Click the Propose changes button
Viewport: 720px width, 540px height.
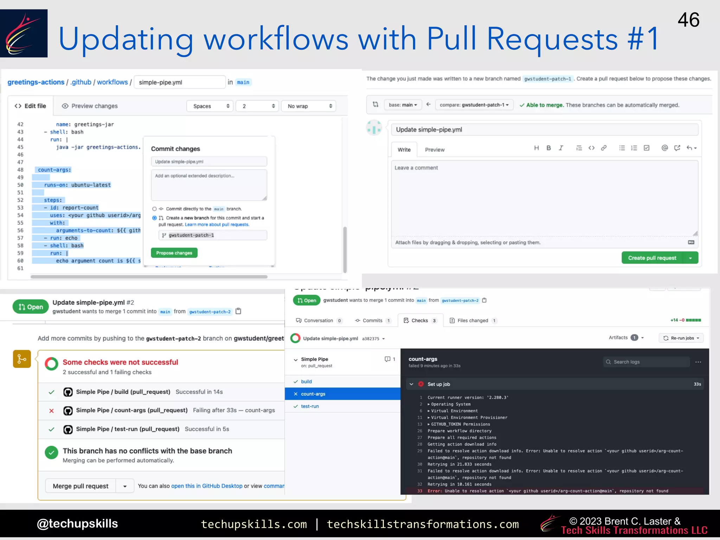click(x=174, y=253)
